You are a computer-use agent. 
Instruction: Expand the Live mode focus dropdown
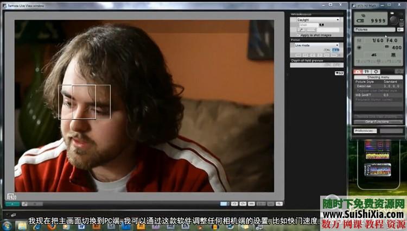(317, 45)
